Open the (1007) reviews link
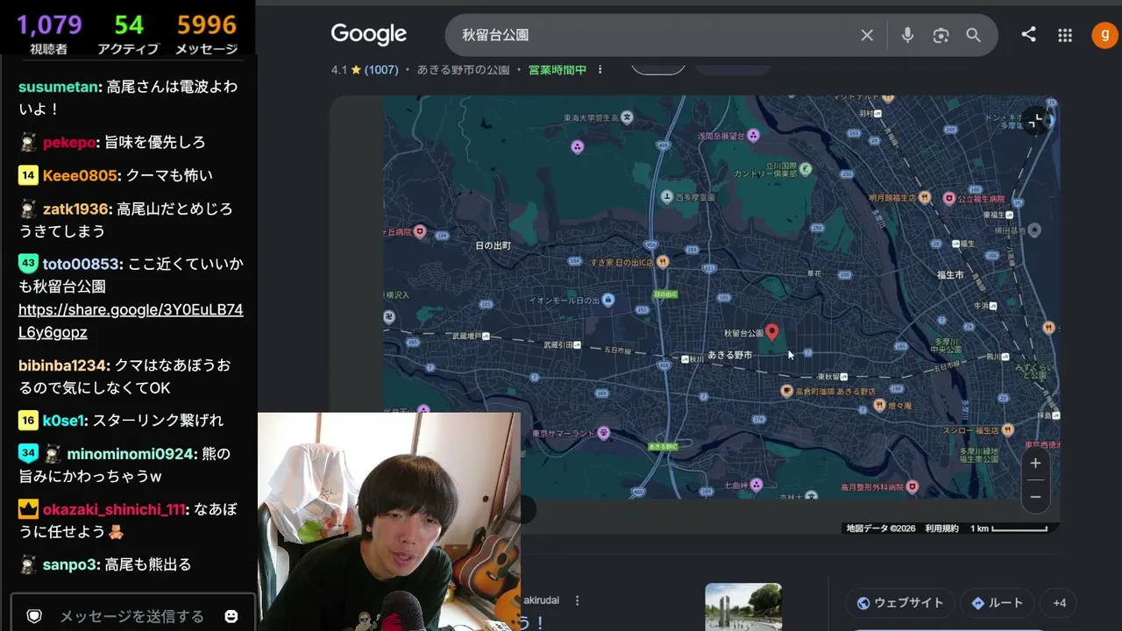 (x=381, y=70)
